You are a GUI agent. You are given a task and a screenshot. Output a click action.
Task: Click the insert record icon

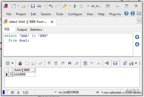pyautogui.click(x=27, y=63)
